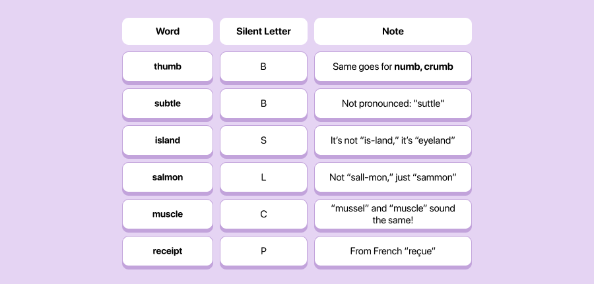
Task: Select the 'eyeland' pronunciation note
Action: (x=393, y=140)
